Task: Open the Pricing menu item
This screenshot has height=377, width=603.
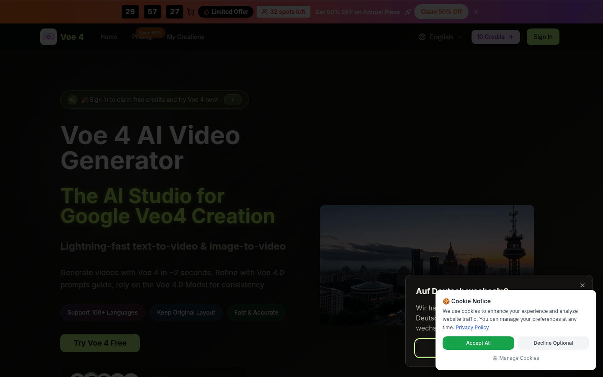Action: click(142, 37)
